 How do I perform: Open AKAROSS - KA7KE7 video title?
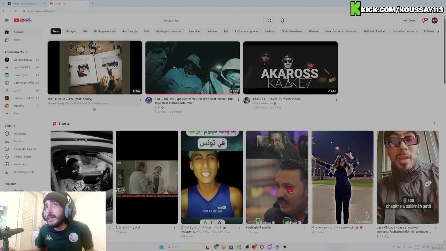[276, 99]
